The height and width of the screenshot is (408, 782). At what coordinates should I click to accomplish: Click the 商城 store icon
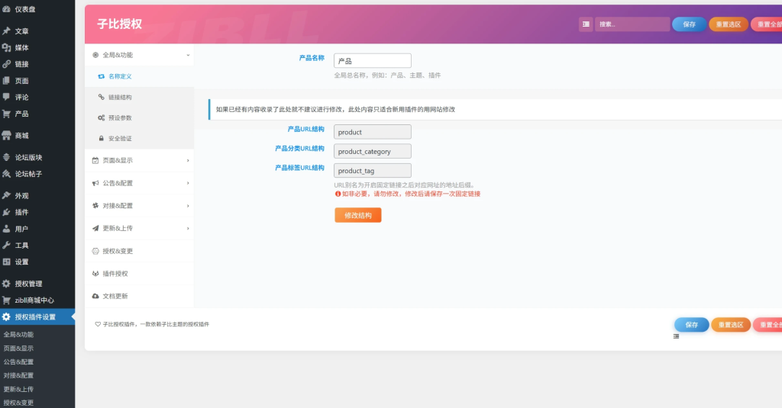coord(6,135)
